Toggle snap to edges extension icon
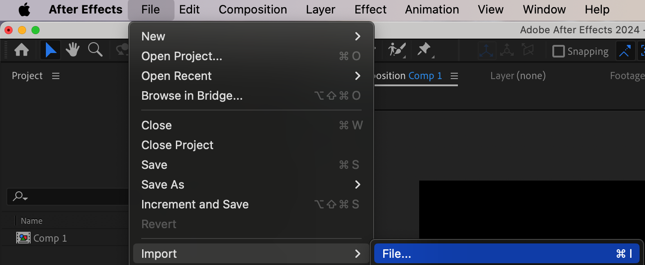This screenshot has height=265, width=645. point(624,51)
